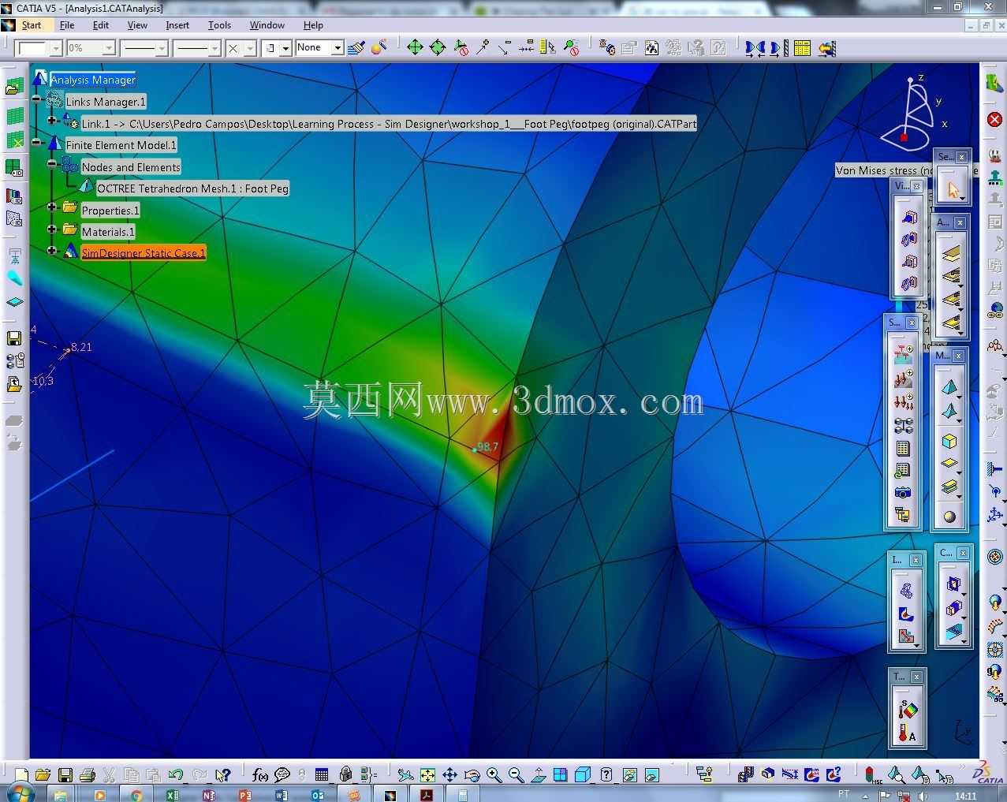Click the Print icon in bottom toolbar
Viewport: 1007px width, 802px height.
[88, 775]
